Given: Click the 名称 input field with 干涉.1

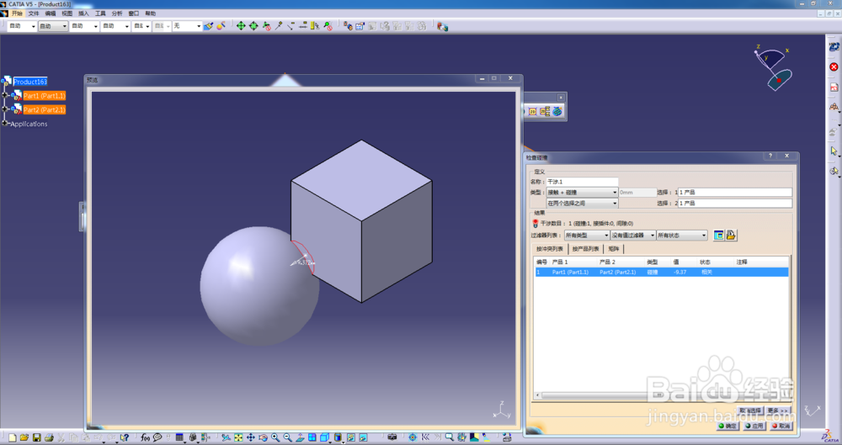Looking at the screenshot, I should (582, 182).
